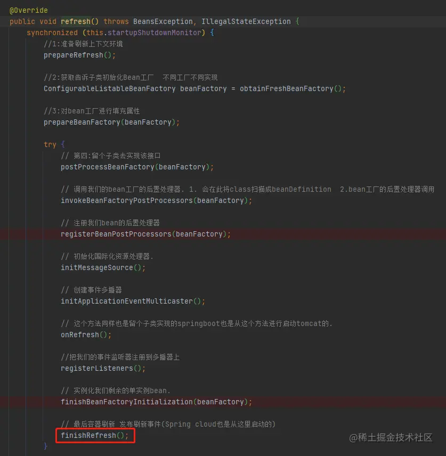Click the registerListeners() call
This screenshot has width=446, height=456.
pos(103,368)
